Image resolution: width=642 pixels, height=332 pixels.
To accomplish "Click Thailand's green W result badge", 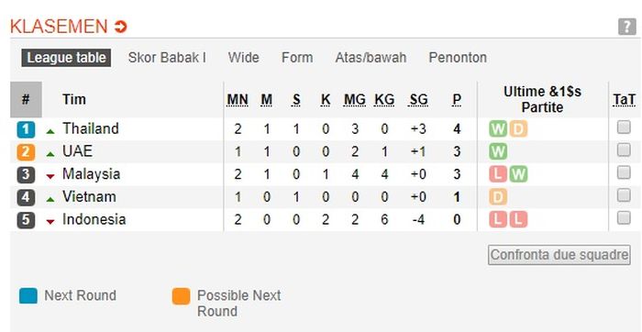I will pos(498,129).
